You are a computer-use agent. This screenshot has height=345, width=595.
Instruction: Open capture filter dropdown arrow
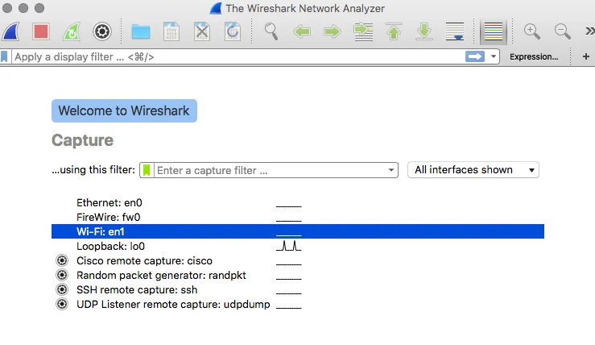point(390,170)
